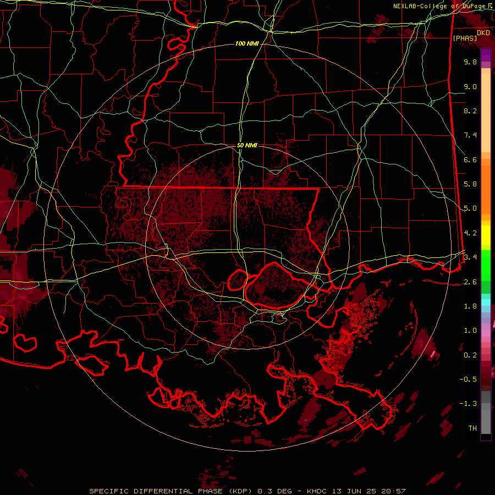The image size is (495, 495).
Task: Click the 8.2 value on the scale
Action: click(470, 111)
